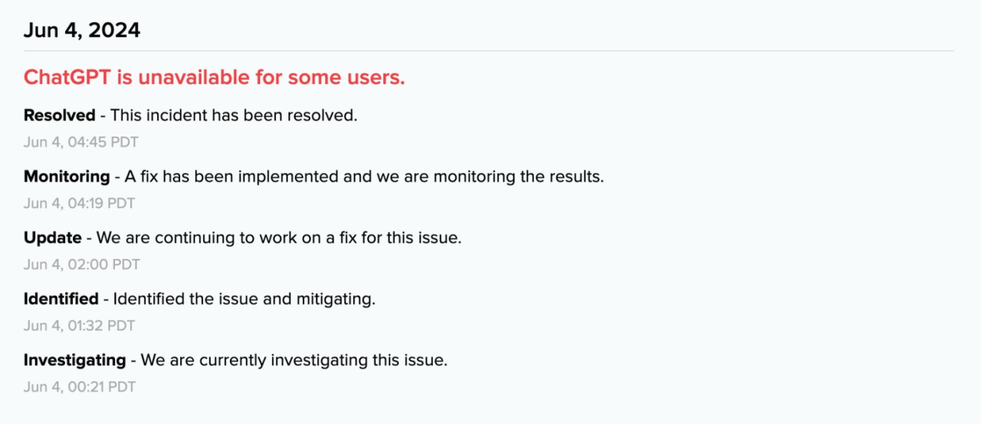Click the Jun 4, 04:45 PDT timestamp
The width and height of the screenshot is (981, 424).
pos(81,142)
